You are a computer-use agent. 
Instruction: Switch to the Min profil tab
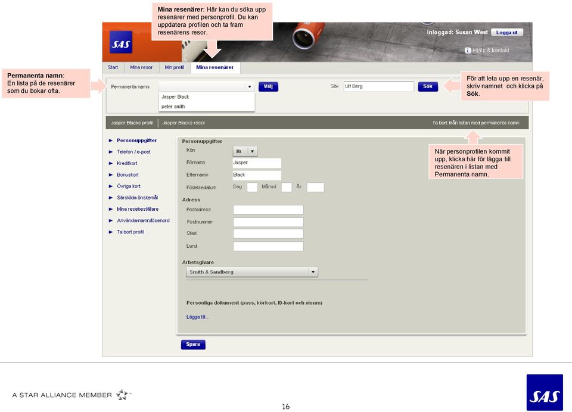pyautogui.click(x=175, y=67)
